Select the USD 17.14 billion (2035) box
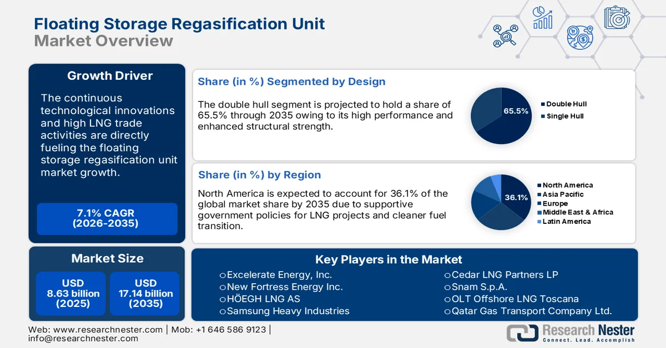666x348 pixels. [145, 294]
